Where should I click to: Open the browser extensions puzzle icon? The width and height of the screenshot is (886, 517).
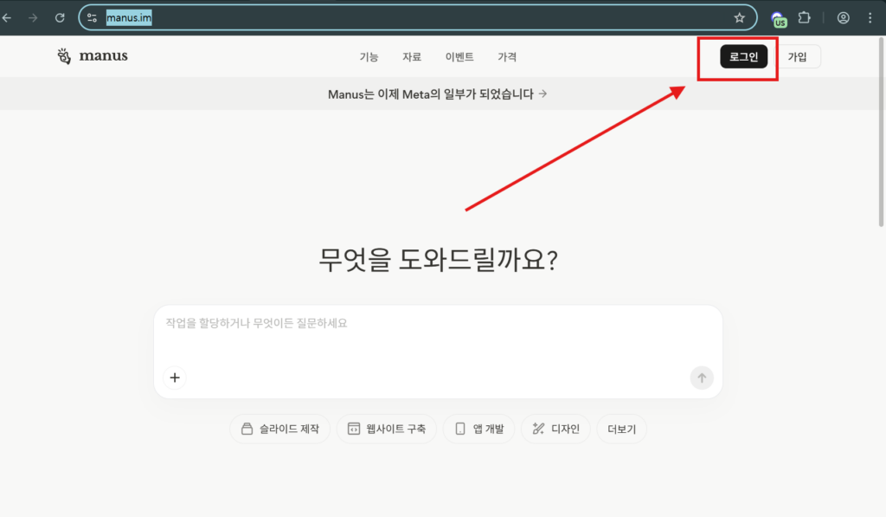(804, 17)
